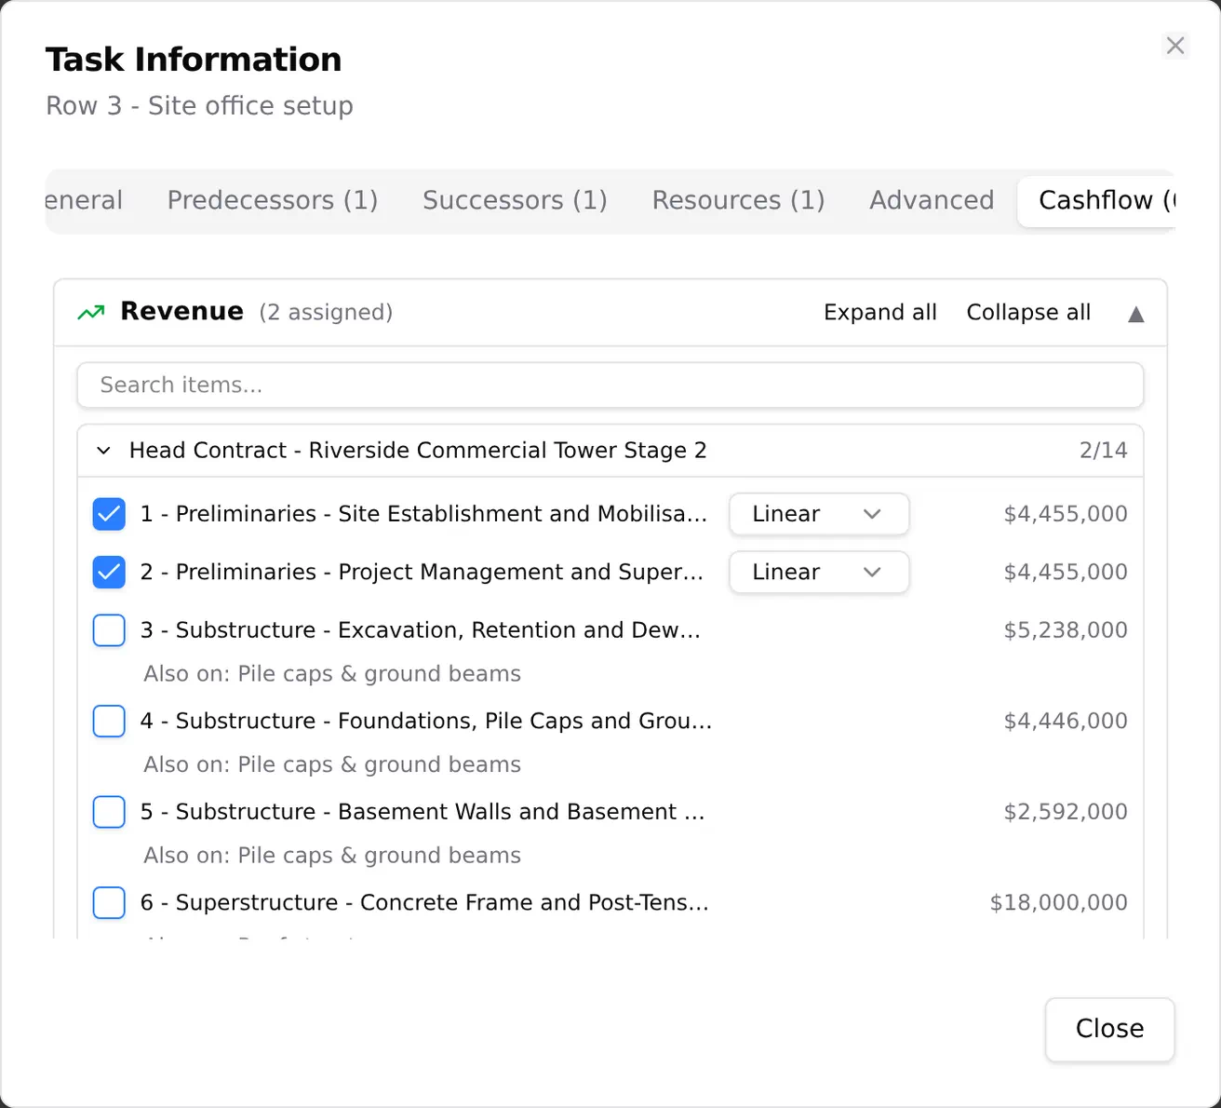Collapse Head Contract group chevron
This screenshot has width=1221, height=1108.
click(104, 451)
